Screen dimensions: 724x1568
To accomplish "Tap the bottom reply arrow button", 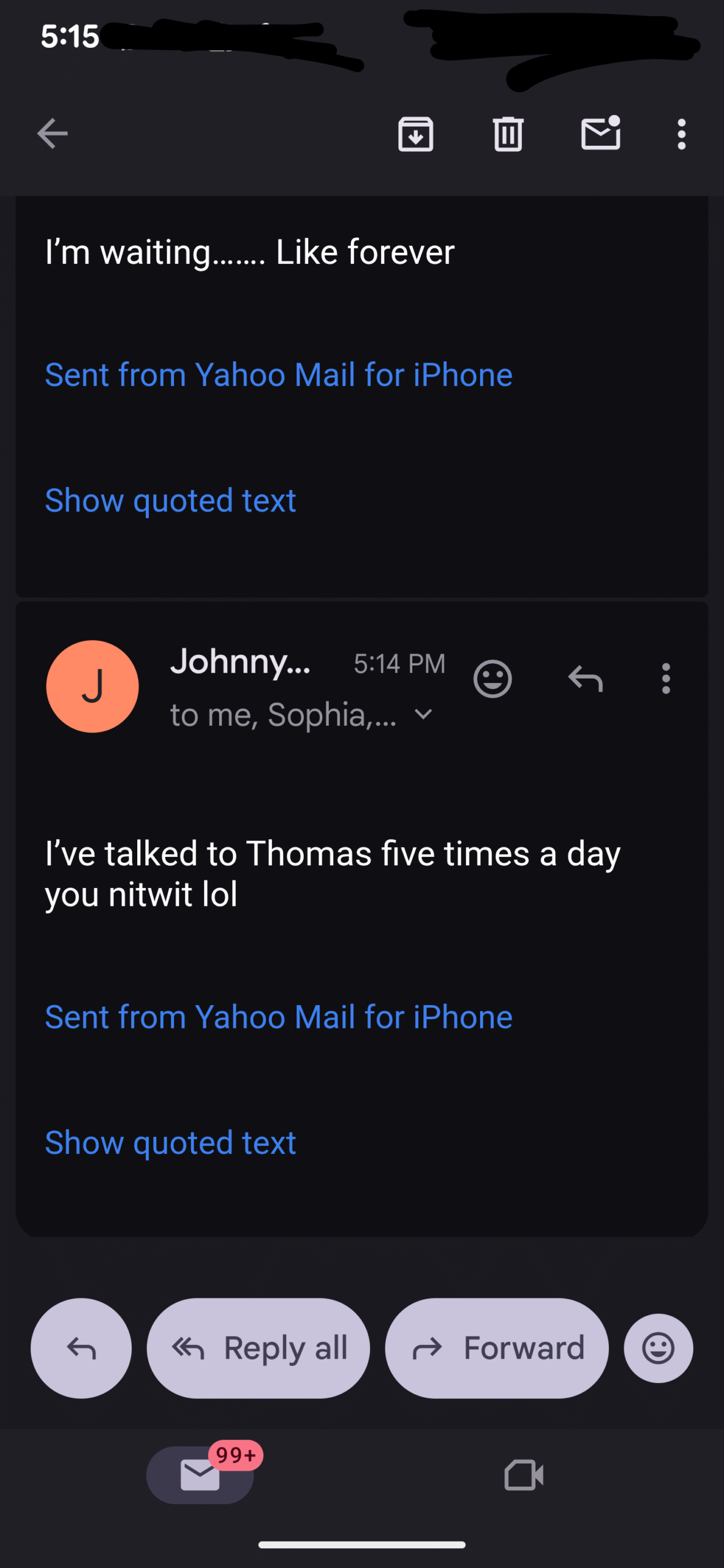I will point(81,1348).
